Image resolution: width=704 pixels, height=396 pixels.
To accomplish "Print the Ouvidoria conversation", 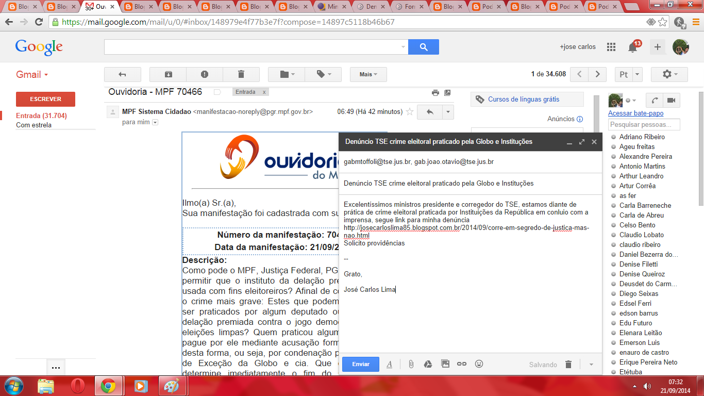I will 435,93.
